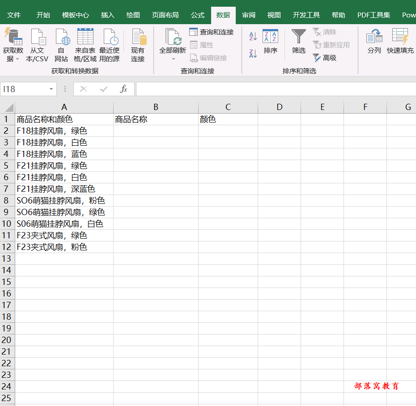Screen dimensions: 416x406
Task: Expand the Name Box dropdown arrow
Action: pyautogui.click(x=51, y=89)
